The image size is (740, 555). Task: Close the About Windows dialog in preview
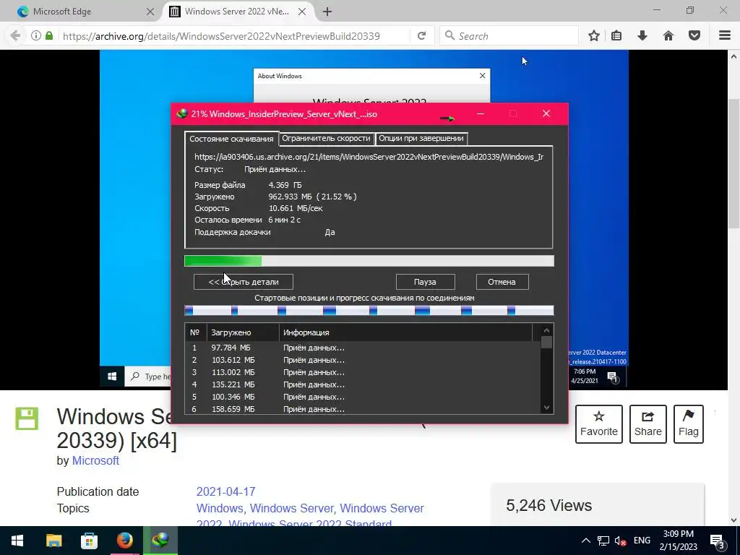tap(482, 75)
